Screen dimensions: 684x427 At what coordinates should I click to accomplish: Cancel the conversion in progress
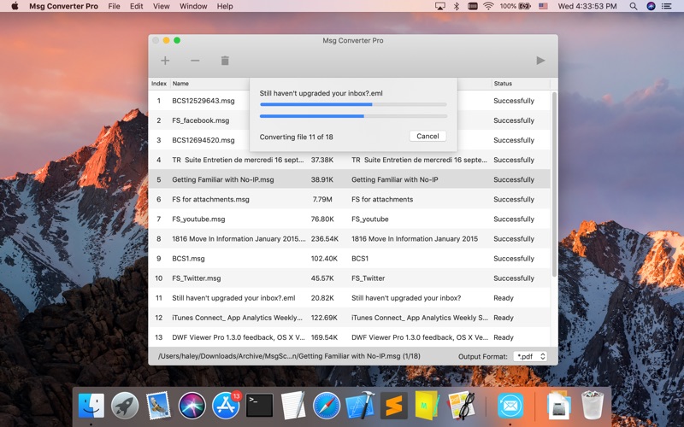click(x=427, y=136)
